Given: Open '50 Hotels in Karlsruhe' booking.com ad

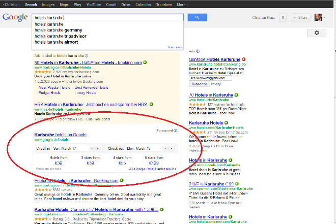Looking at the screenshot, I should (x=88, y=62).
